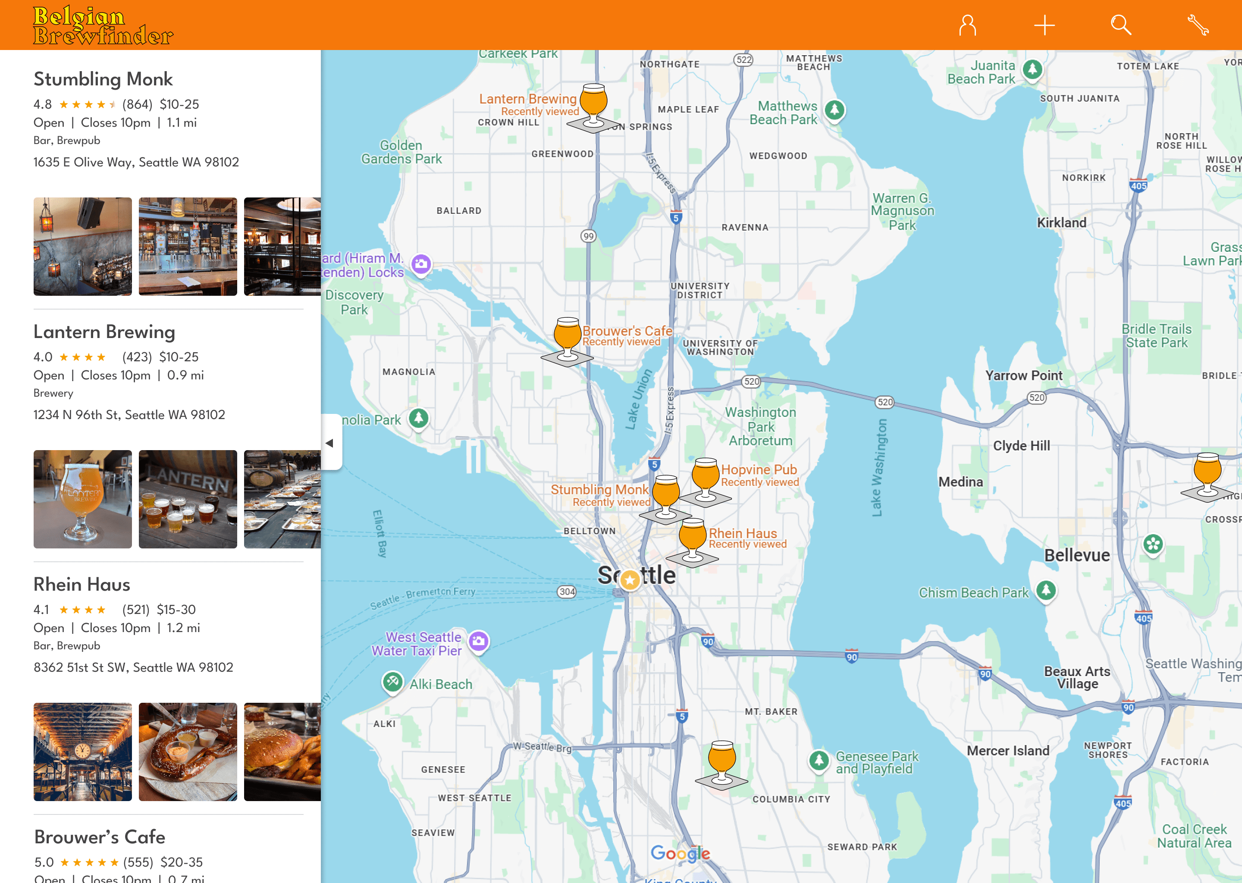Open search with magnifier icon

[1121, 25]
